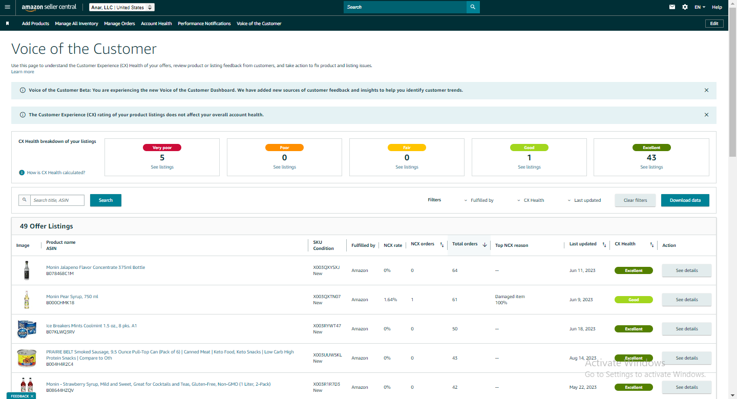Open Ice Breakers Mints Coolmint link
The height and width of the screenshot is (399, 737).
(x=91, y=326)
